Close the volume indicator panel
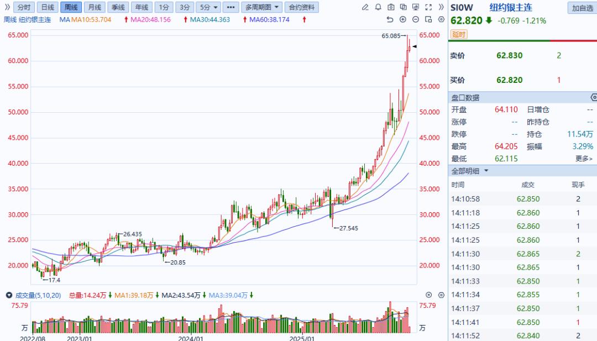 click(x=429, y=295)
